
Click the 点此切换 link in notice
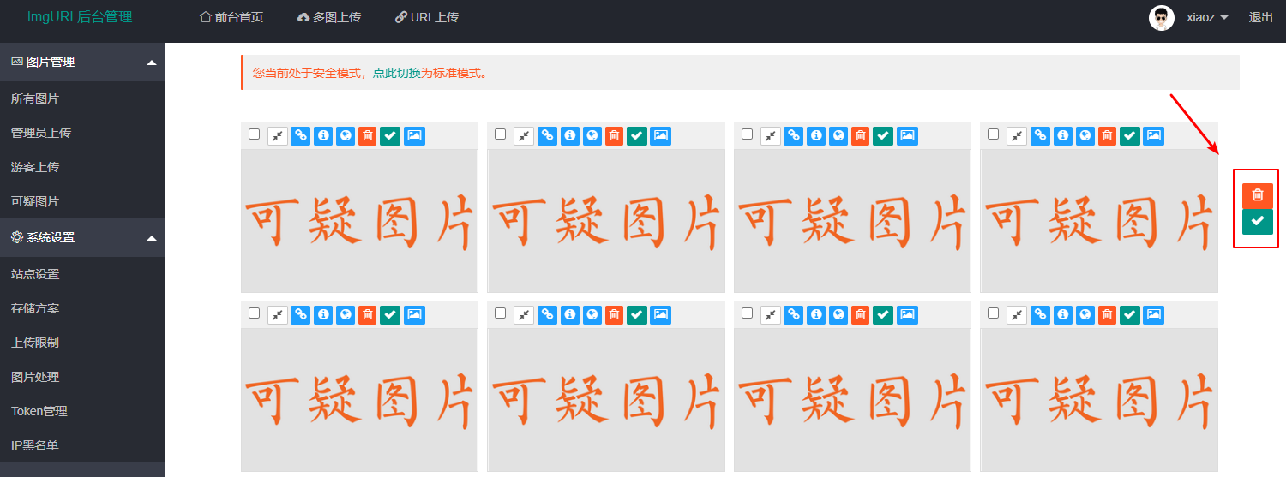[x=396, y=74]
